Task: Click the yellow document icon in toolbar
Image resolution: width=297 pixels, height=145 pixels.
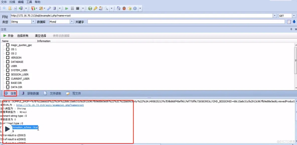Action: (x=10, y=8)
